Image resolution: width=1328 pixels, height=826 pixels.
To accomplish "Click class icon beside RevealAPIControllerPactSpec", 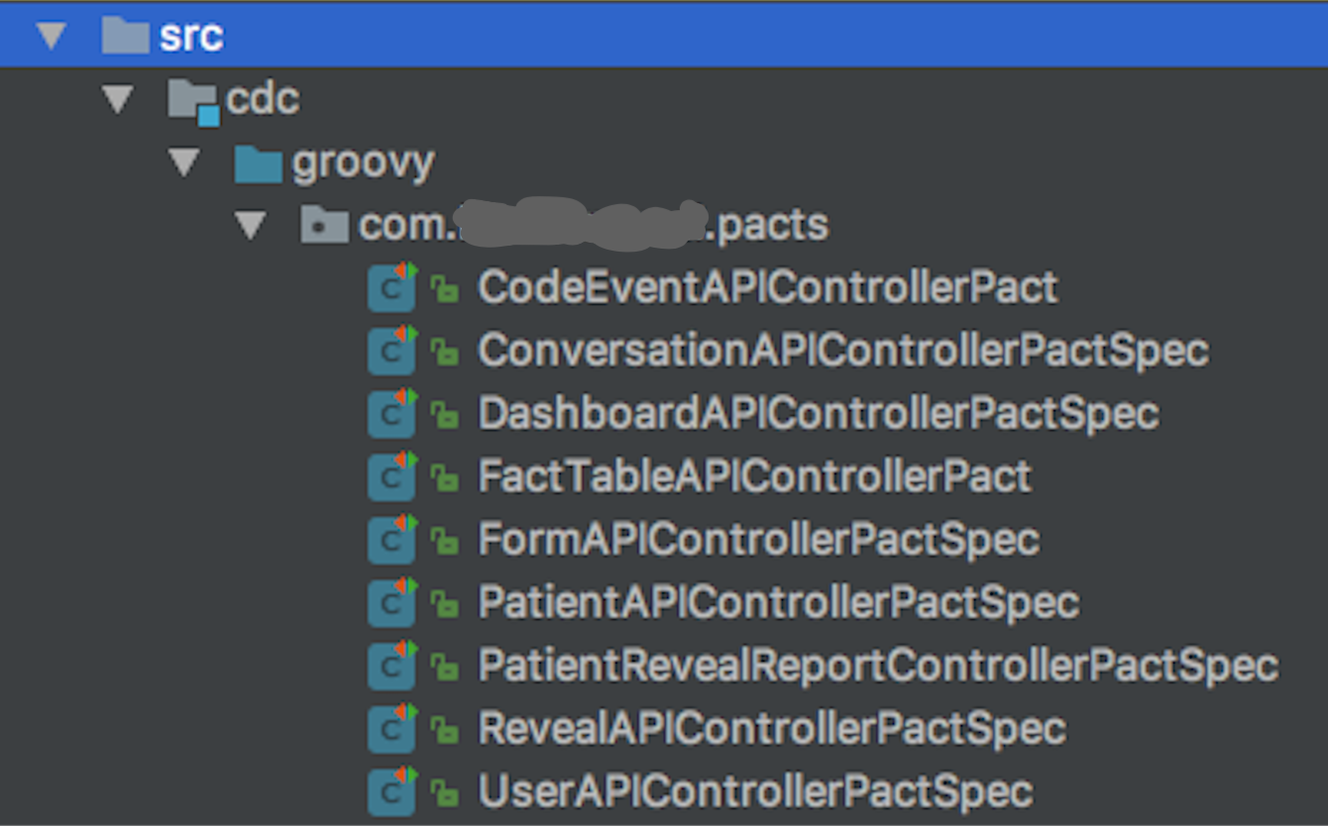I will click(392, 729).
